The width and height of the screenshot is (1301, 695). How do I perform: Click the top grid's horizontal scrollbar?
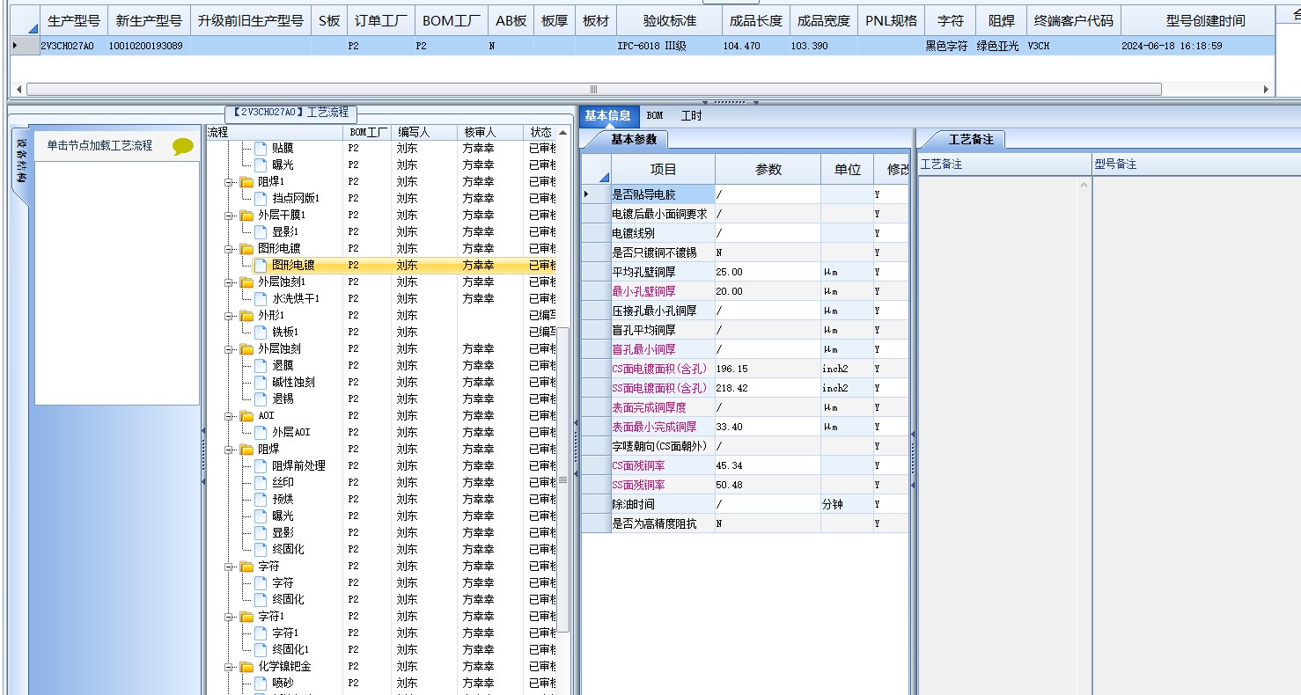pos(593,89)
